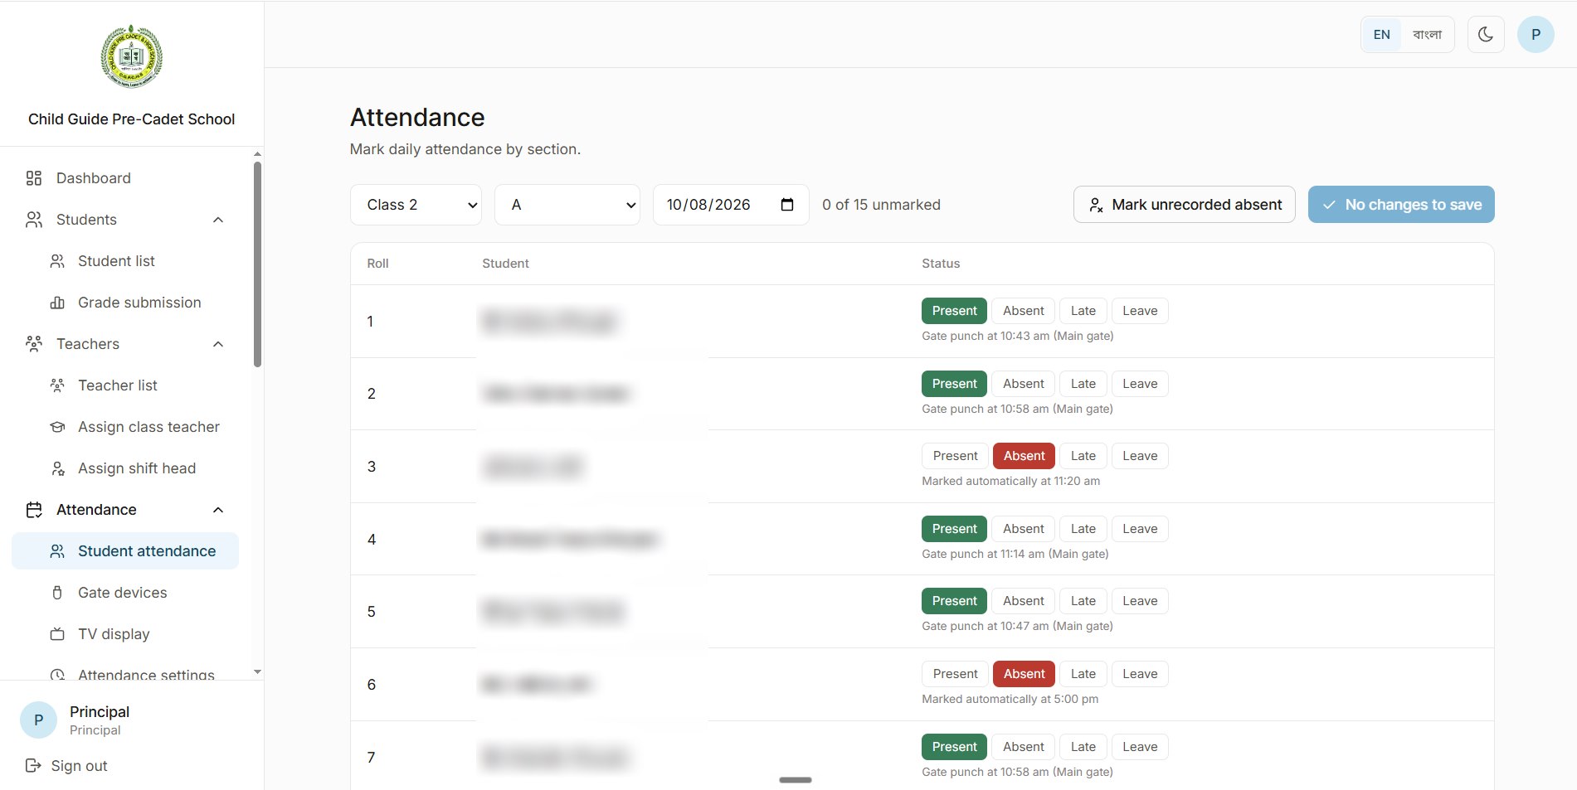
Task: Set roll 3 to Present
Action: tap(955, 456)
